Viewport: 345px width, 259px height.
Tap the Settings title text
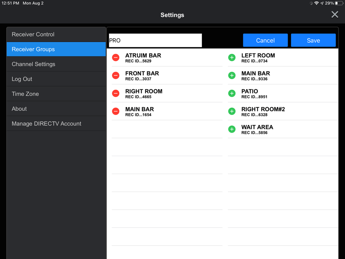[x=172, y=15]
